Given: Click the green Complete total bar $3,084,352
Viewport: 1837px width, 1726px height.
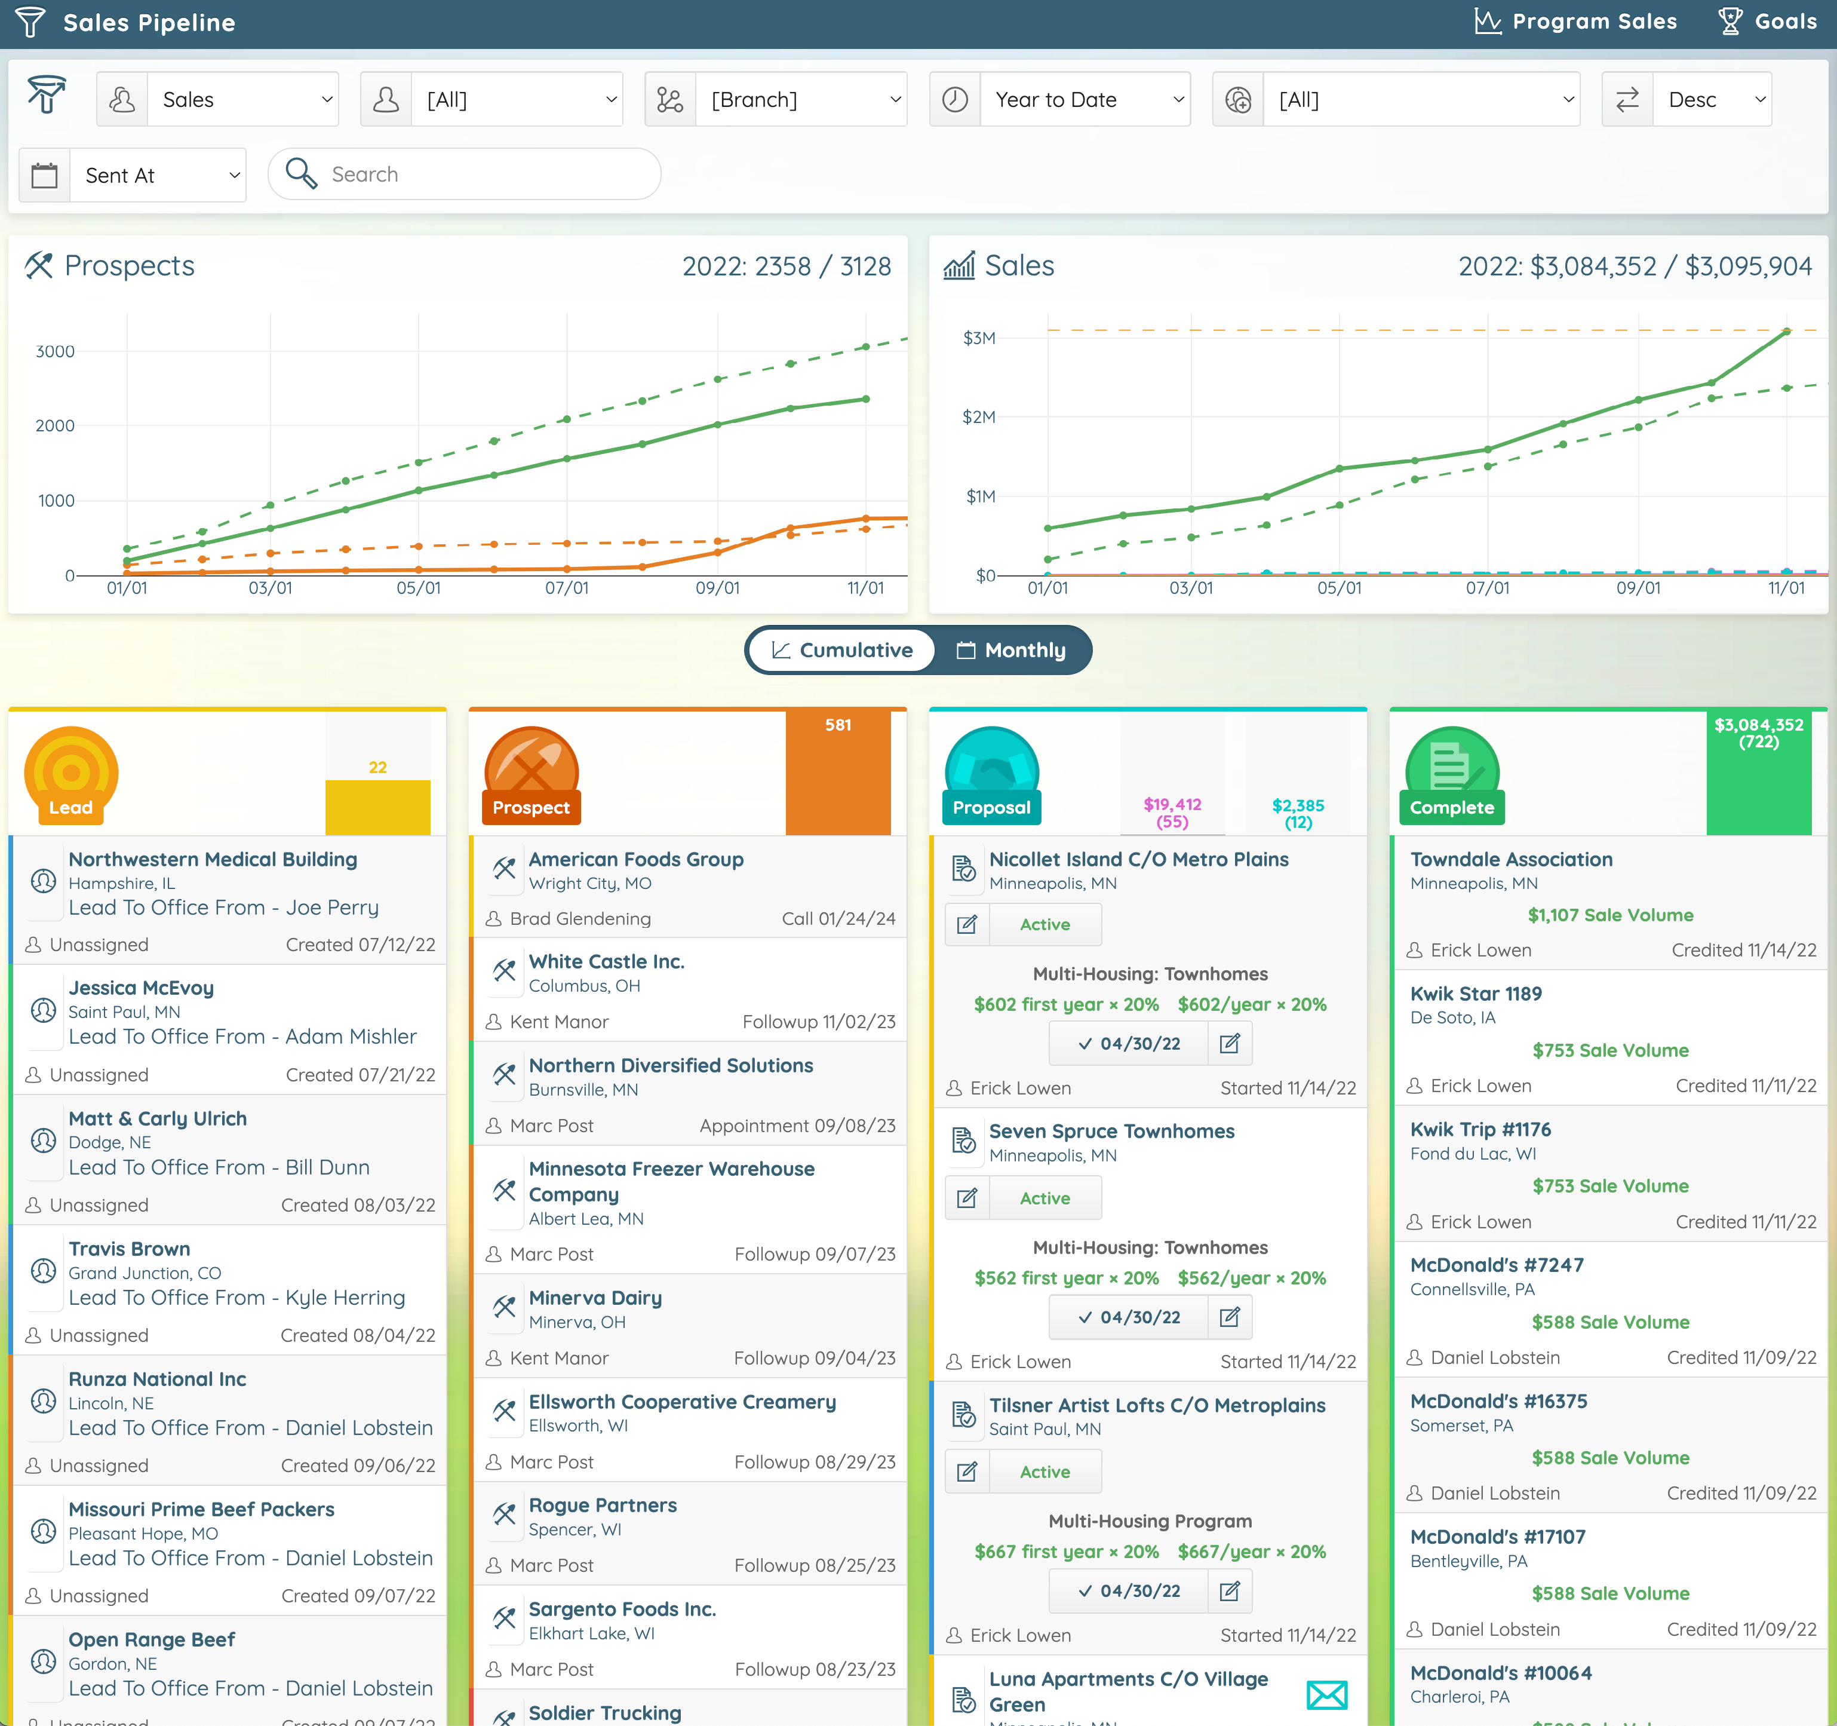Looking at the screenshot, I should point(1758,773).
